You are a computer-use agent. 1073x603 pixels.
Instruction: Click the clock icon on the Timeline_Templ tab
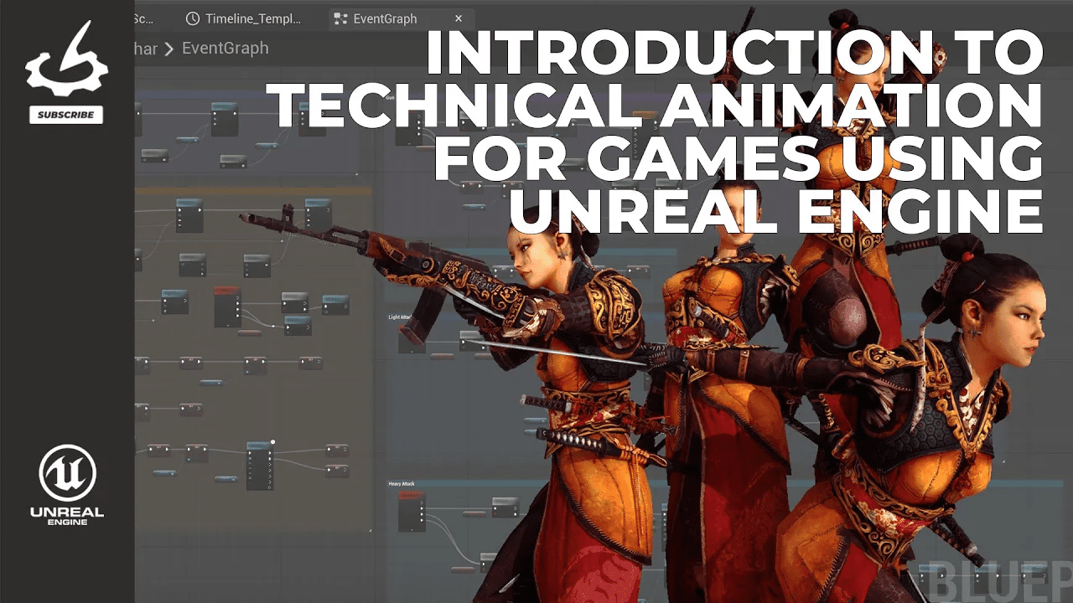(193, 18)
